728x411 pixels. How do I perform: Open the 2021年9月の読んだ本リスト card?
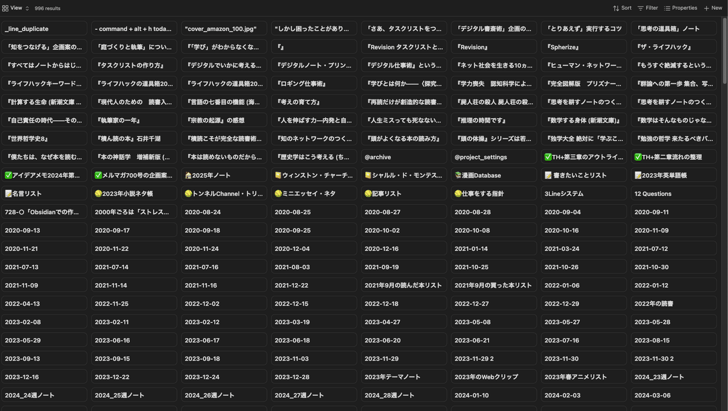tap(403, 286)
